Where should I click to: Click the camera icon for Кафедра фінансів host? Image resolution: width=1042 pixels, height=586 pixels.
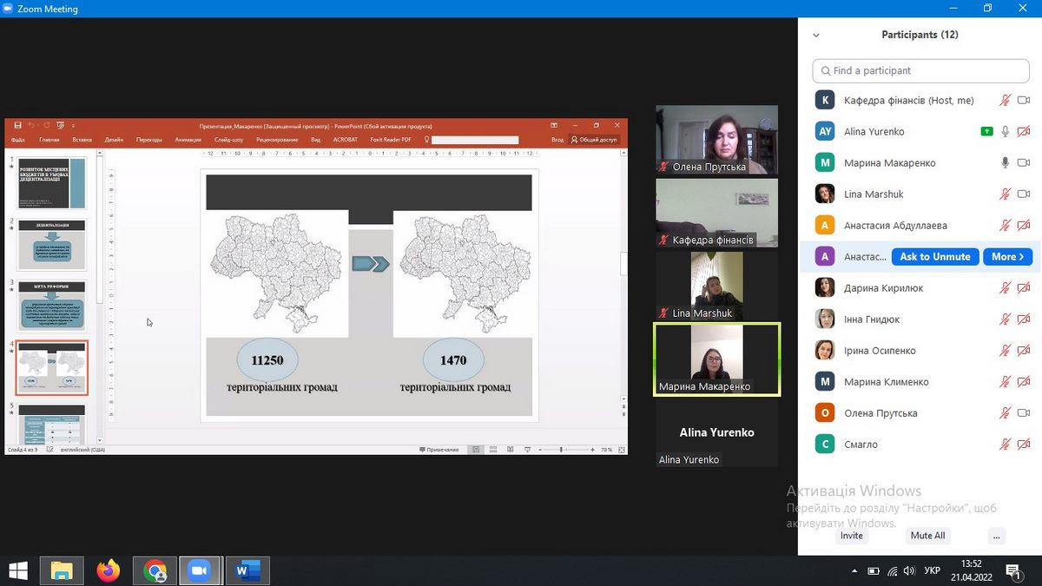1024,101
